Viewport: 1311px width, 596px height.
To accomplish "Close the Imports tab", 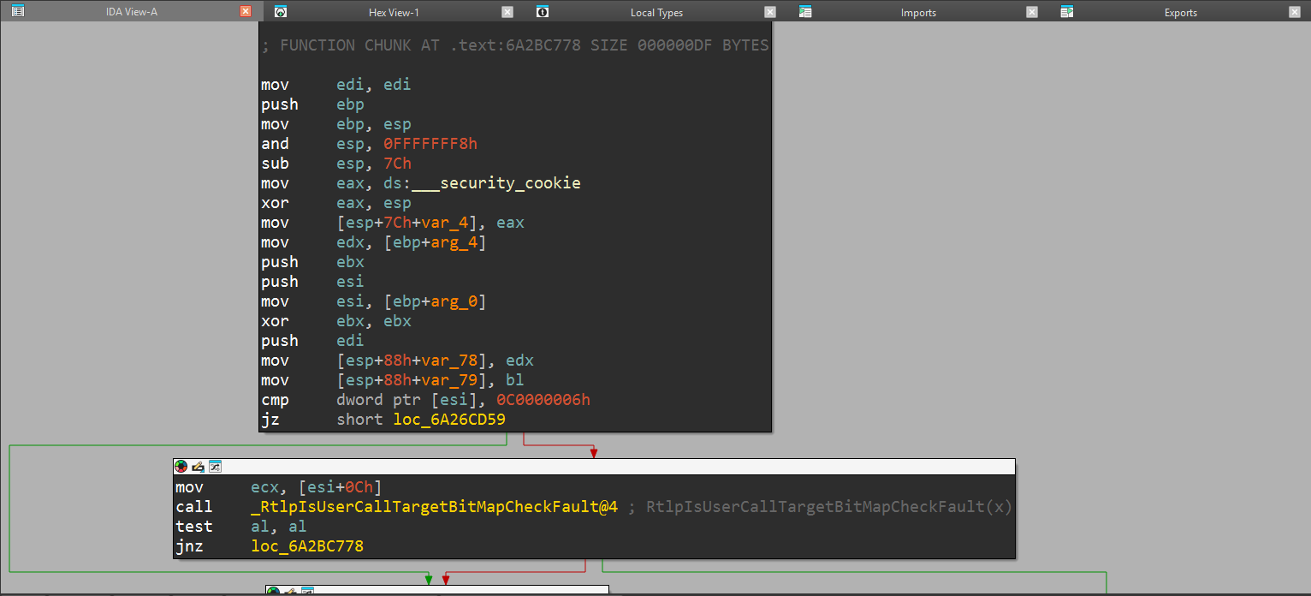I will (1032, 12).
